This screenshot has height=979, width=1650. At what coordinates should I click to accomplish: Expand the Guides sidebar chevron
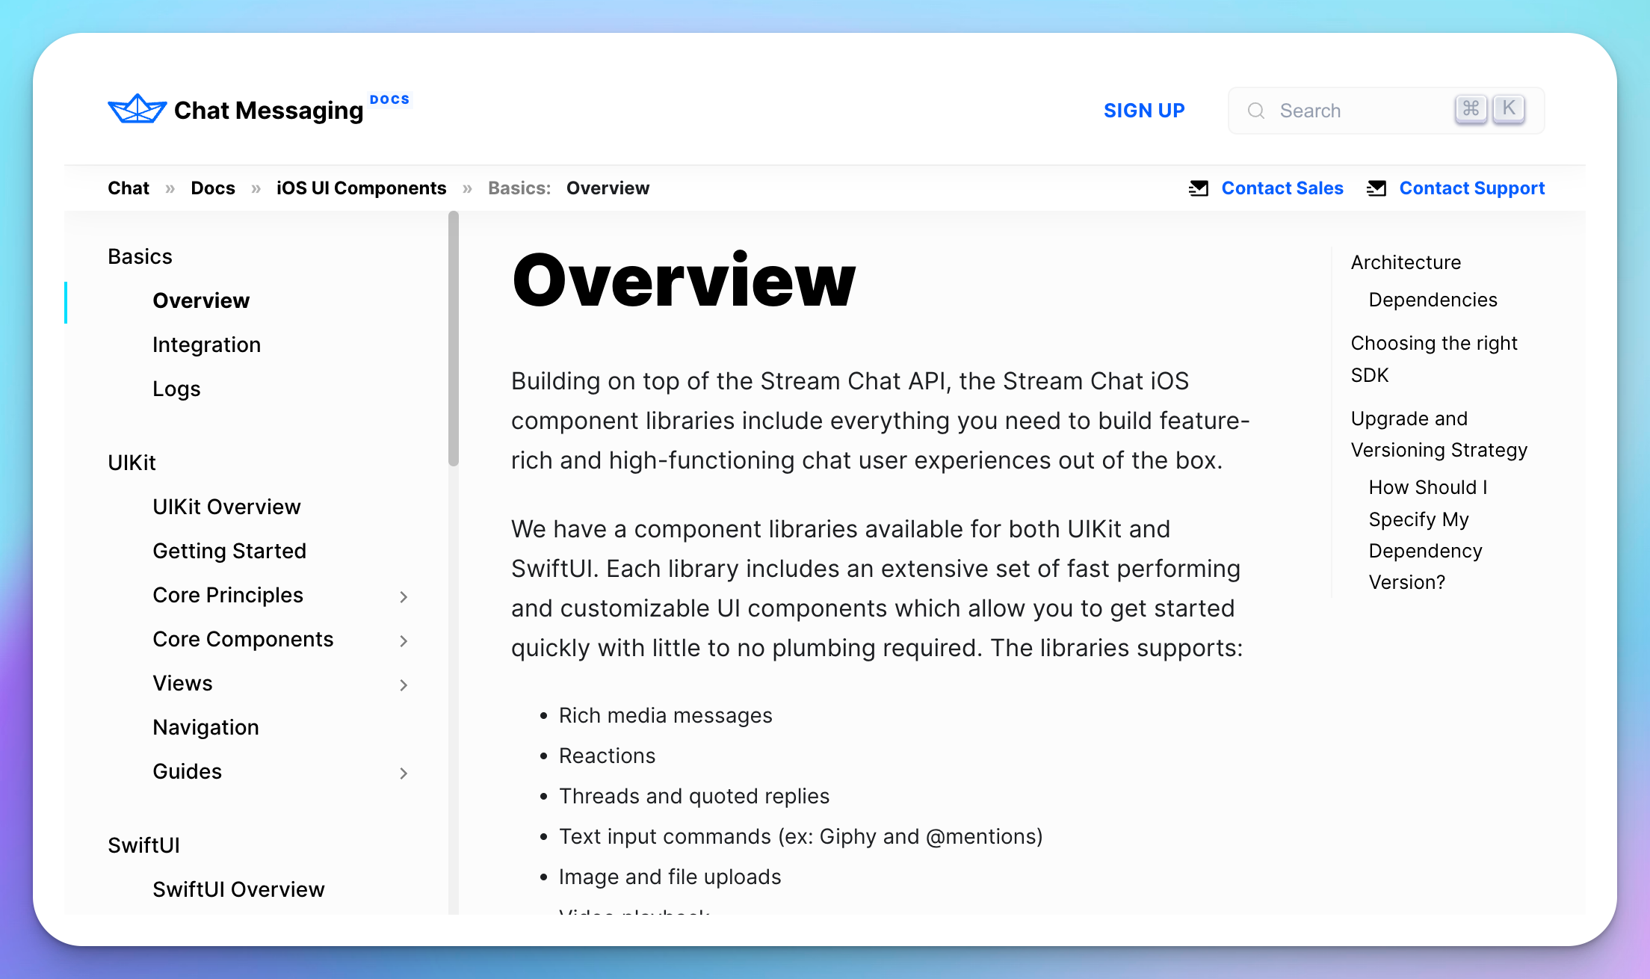tap(404, 773)
